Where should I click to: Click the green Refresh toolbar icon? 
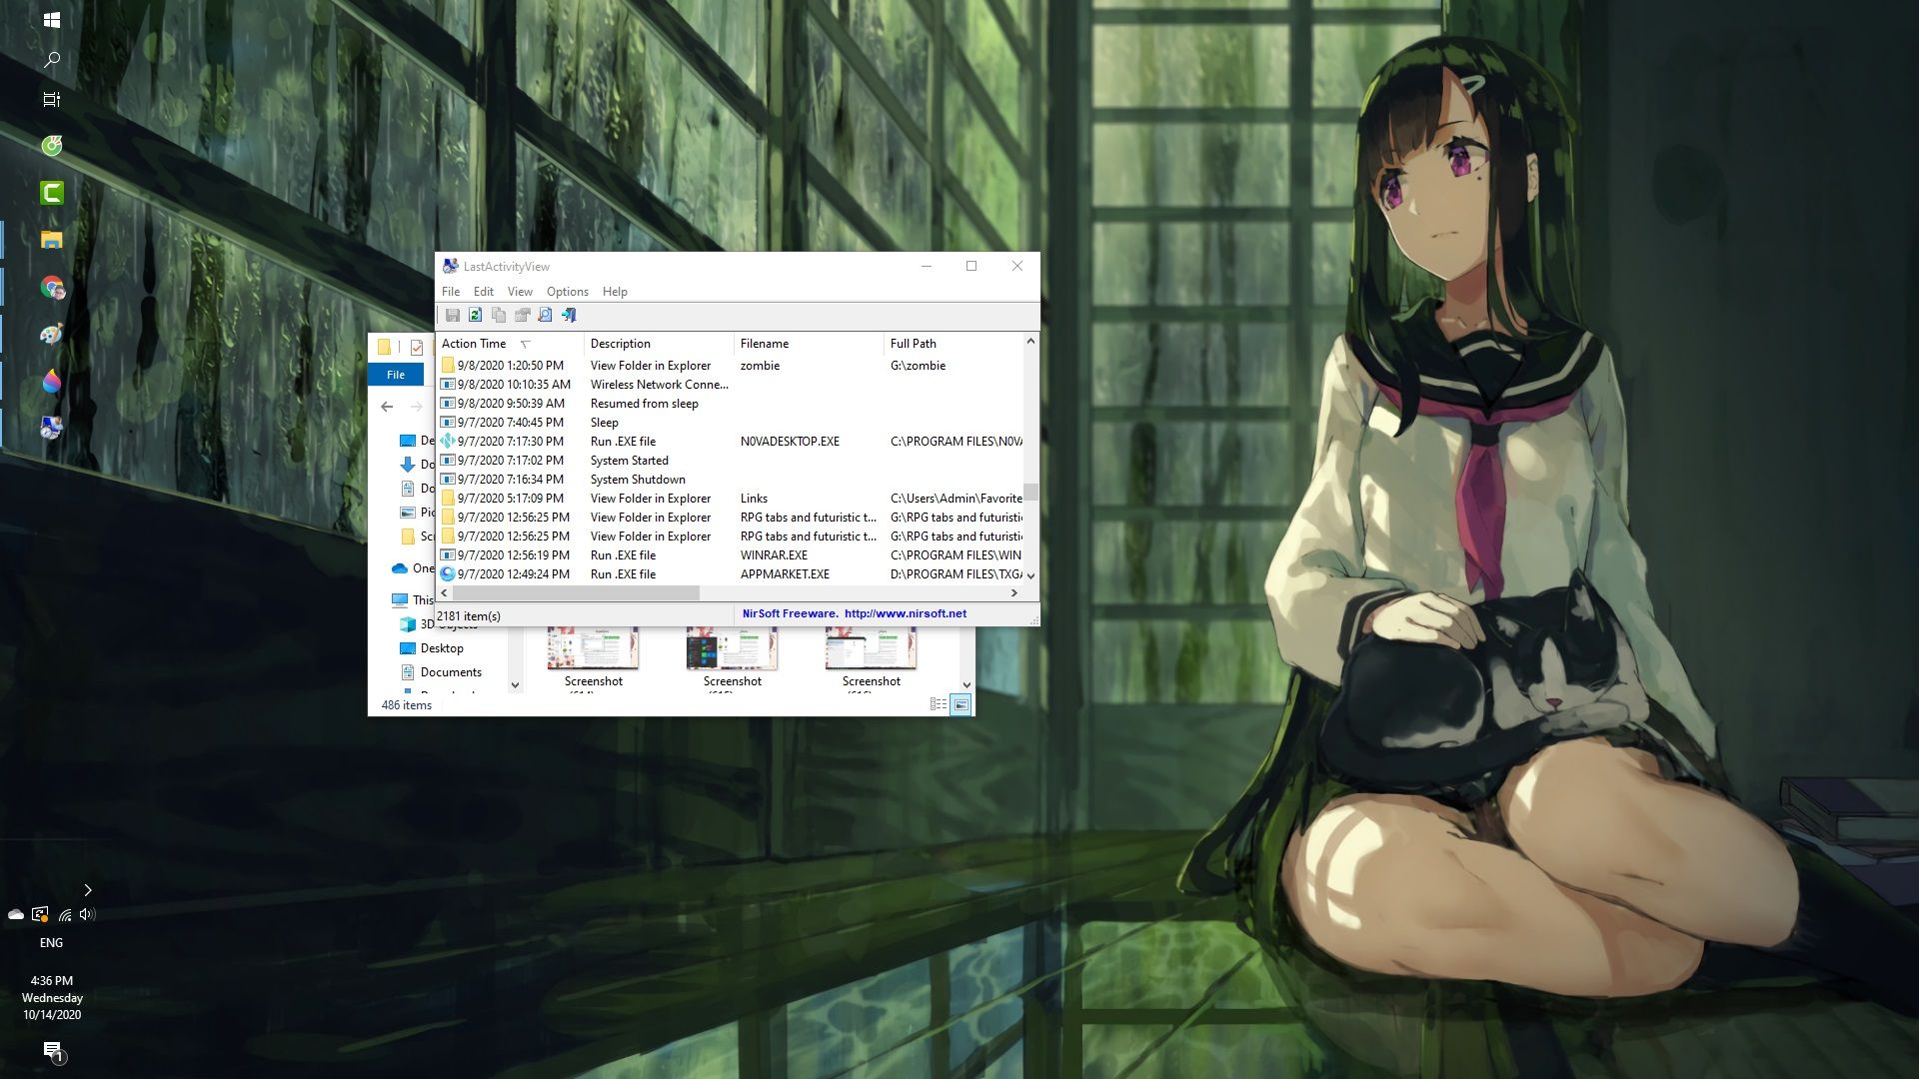(476, 316)
